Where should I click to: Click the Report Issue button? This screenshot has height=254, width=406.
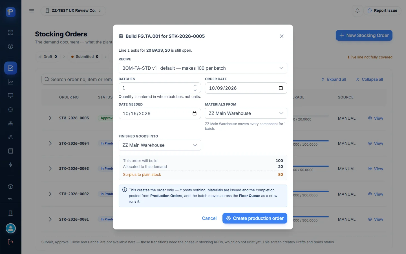(x=382, y=11)
